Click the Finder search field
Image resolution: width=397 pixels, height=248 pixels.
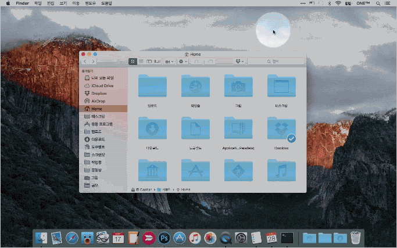click(276, 62)
